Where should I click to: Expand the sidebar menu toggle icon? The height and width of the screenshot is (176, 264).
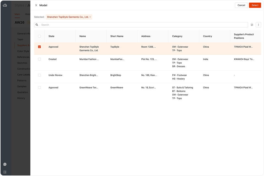(5, 172)
